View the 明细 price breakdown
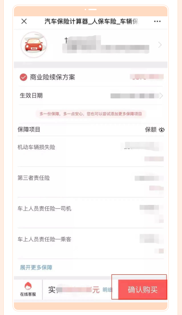Screen dimensions: 182x315 point(107,290)
